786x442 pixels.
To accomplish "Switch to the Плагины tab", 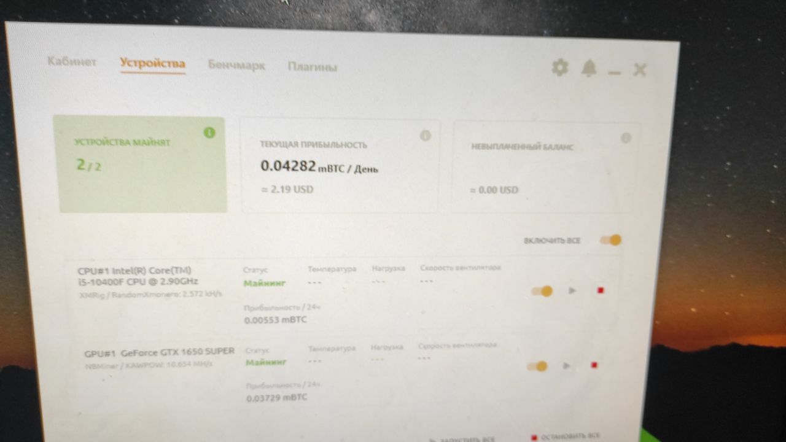I will tap(312, 66).
